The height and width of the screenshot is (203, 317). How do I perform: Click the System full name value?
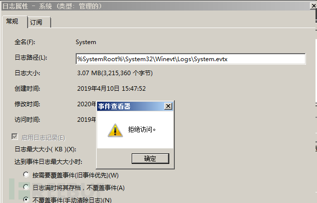pos(86,42)
